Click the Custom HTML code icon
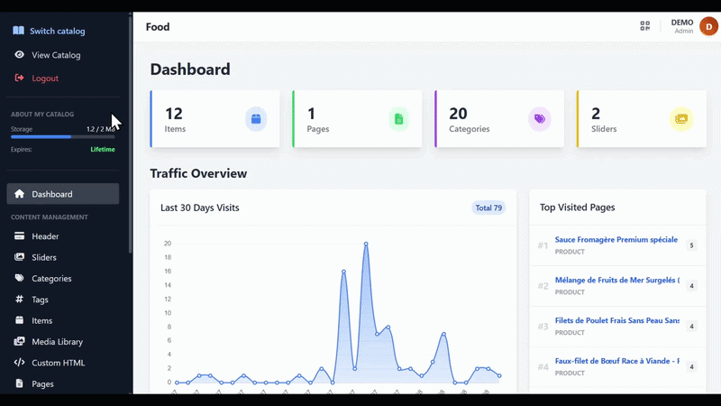Image resolution: width=721 pixels, height=406 pixels. point(19,363)
